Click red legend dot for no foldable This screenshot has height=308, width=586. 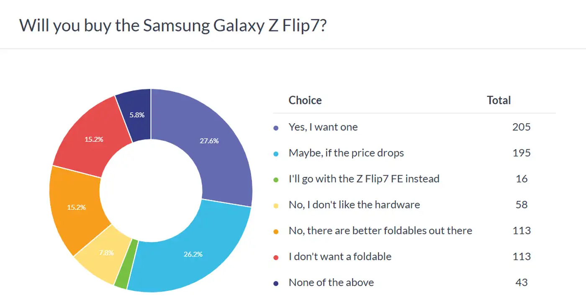(x=276, y=257)
